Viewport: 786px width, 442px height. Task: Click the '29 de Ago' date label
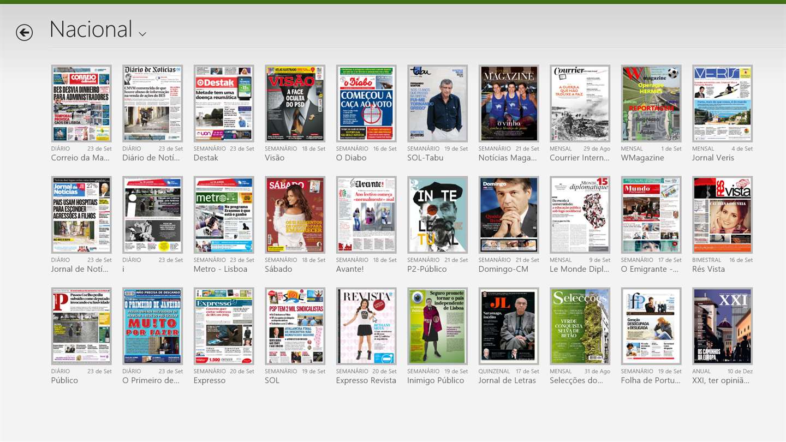coord(597,148)
